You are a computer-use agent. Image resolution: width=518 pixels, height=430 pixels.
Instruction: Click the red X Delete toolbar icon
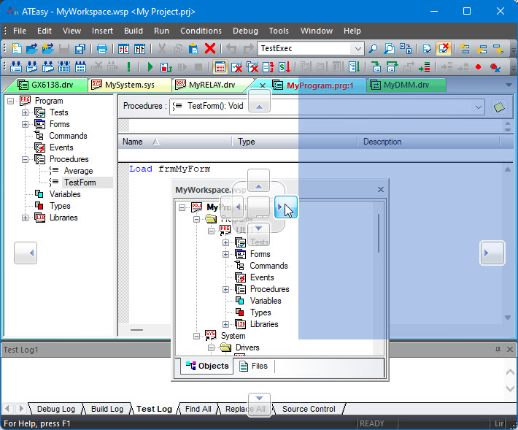pyautogui.click(x=210, y=49)
